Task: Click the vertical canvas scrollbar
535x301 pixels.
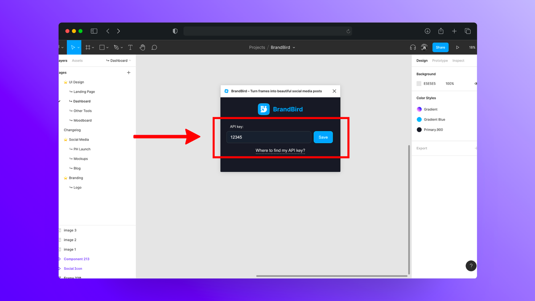Action: [409, 210]
